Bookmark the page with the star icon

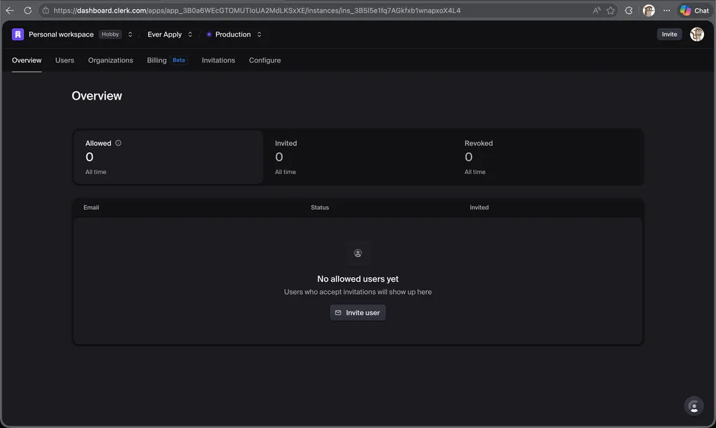point(611,11)
